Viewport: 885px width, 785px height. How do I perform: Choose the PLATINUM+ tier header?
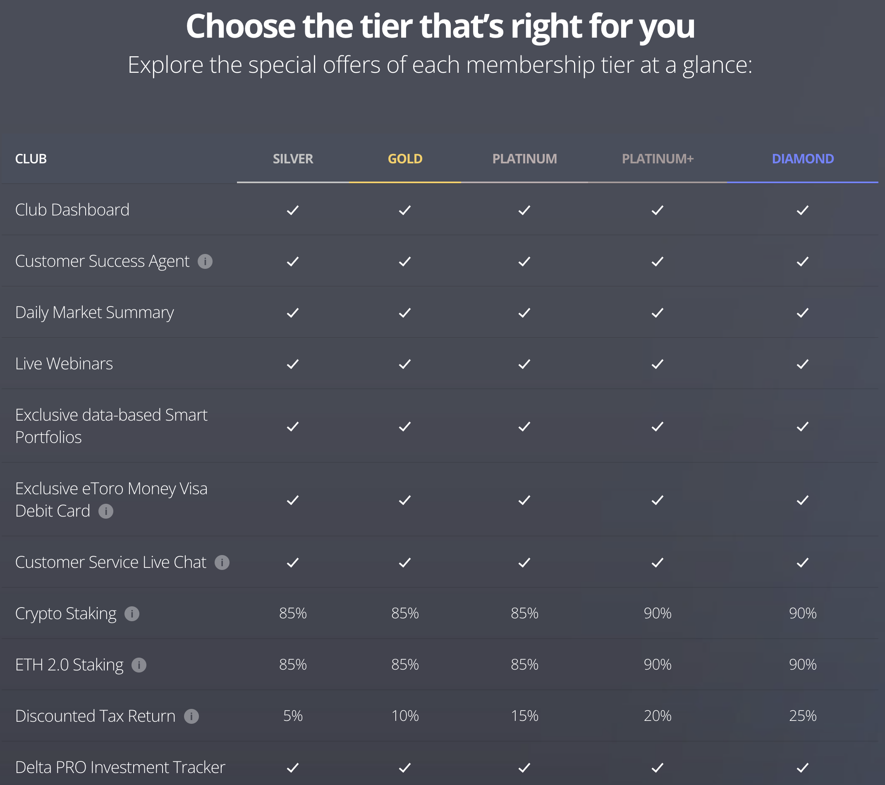[x=657, y=159]
